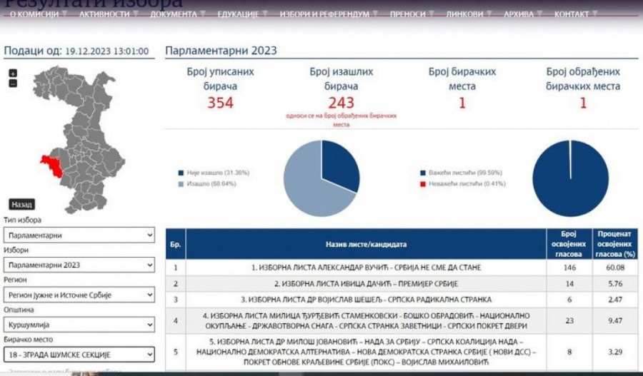Click the light blue 'Изашло' legend marker
The height and width of the screenshot is (376, 643).
(x=180, y=184)
